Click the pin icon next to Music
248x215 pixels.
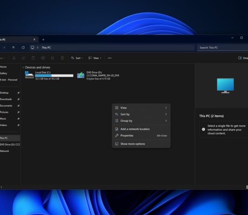19,119
